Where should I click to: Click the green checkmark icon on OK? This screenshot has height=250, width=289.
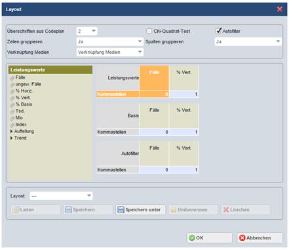pyautogui.click(x=192, y=238)
